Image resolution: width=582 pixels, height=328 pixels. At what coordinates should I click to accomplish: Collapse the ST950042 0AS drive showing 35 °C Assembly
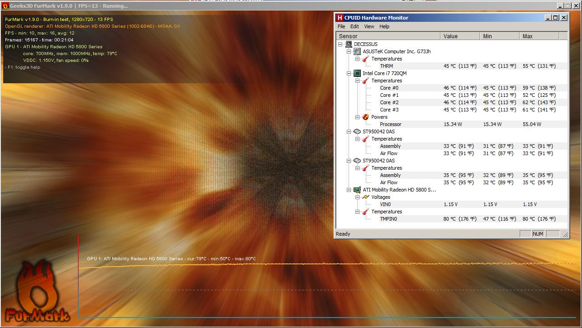tap(349, 161)
